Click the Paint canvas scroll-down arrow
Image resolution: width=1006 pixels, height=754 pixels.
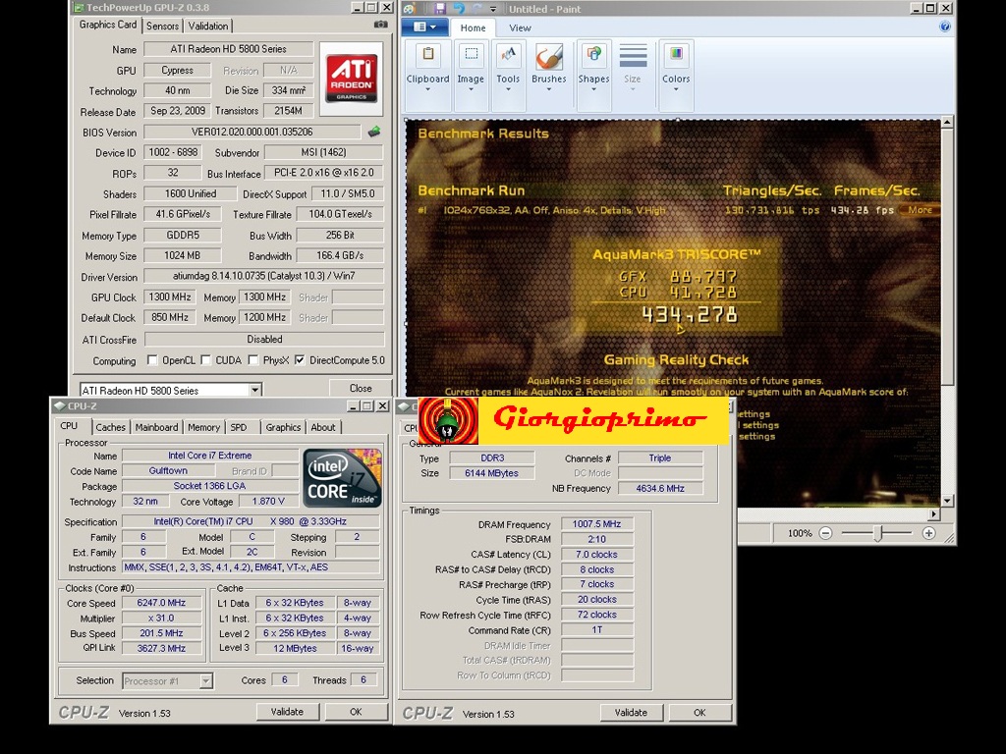pyautogui.click(x=948, y=501)
